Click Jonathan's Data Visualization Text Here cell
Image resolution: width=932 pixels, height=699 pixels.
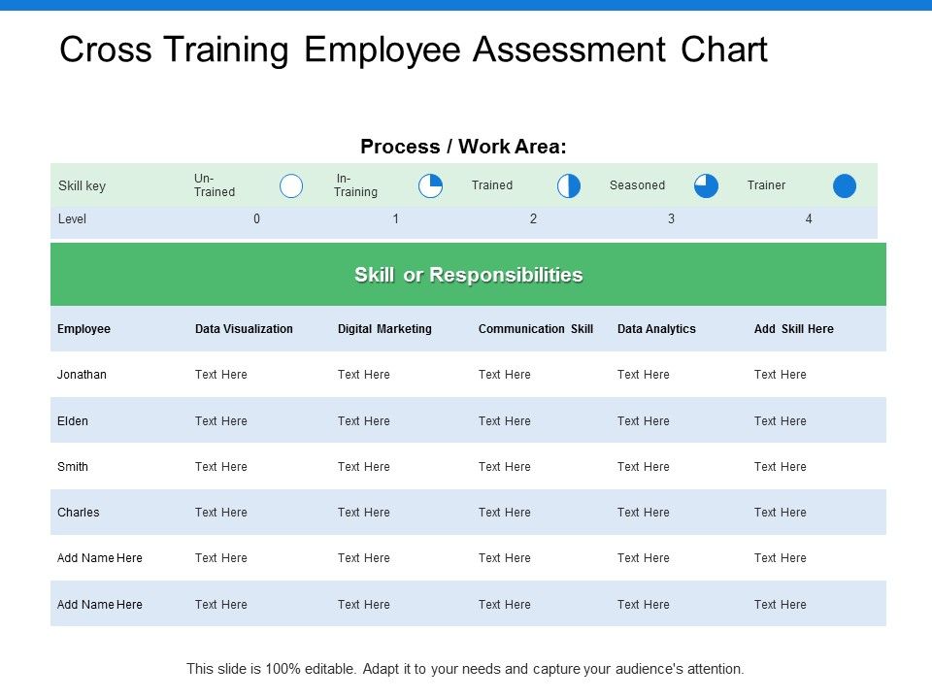(221, 375)
